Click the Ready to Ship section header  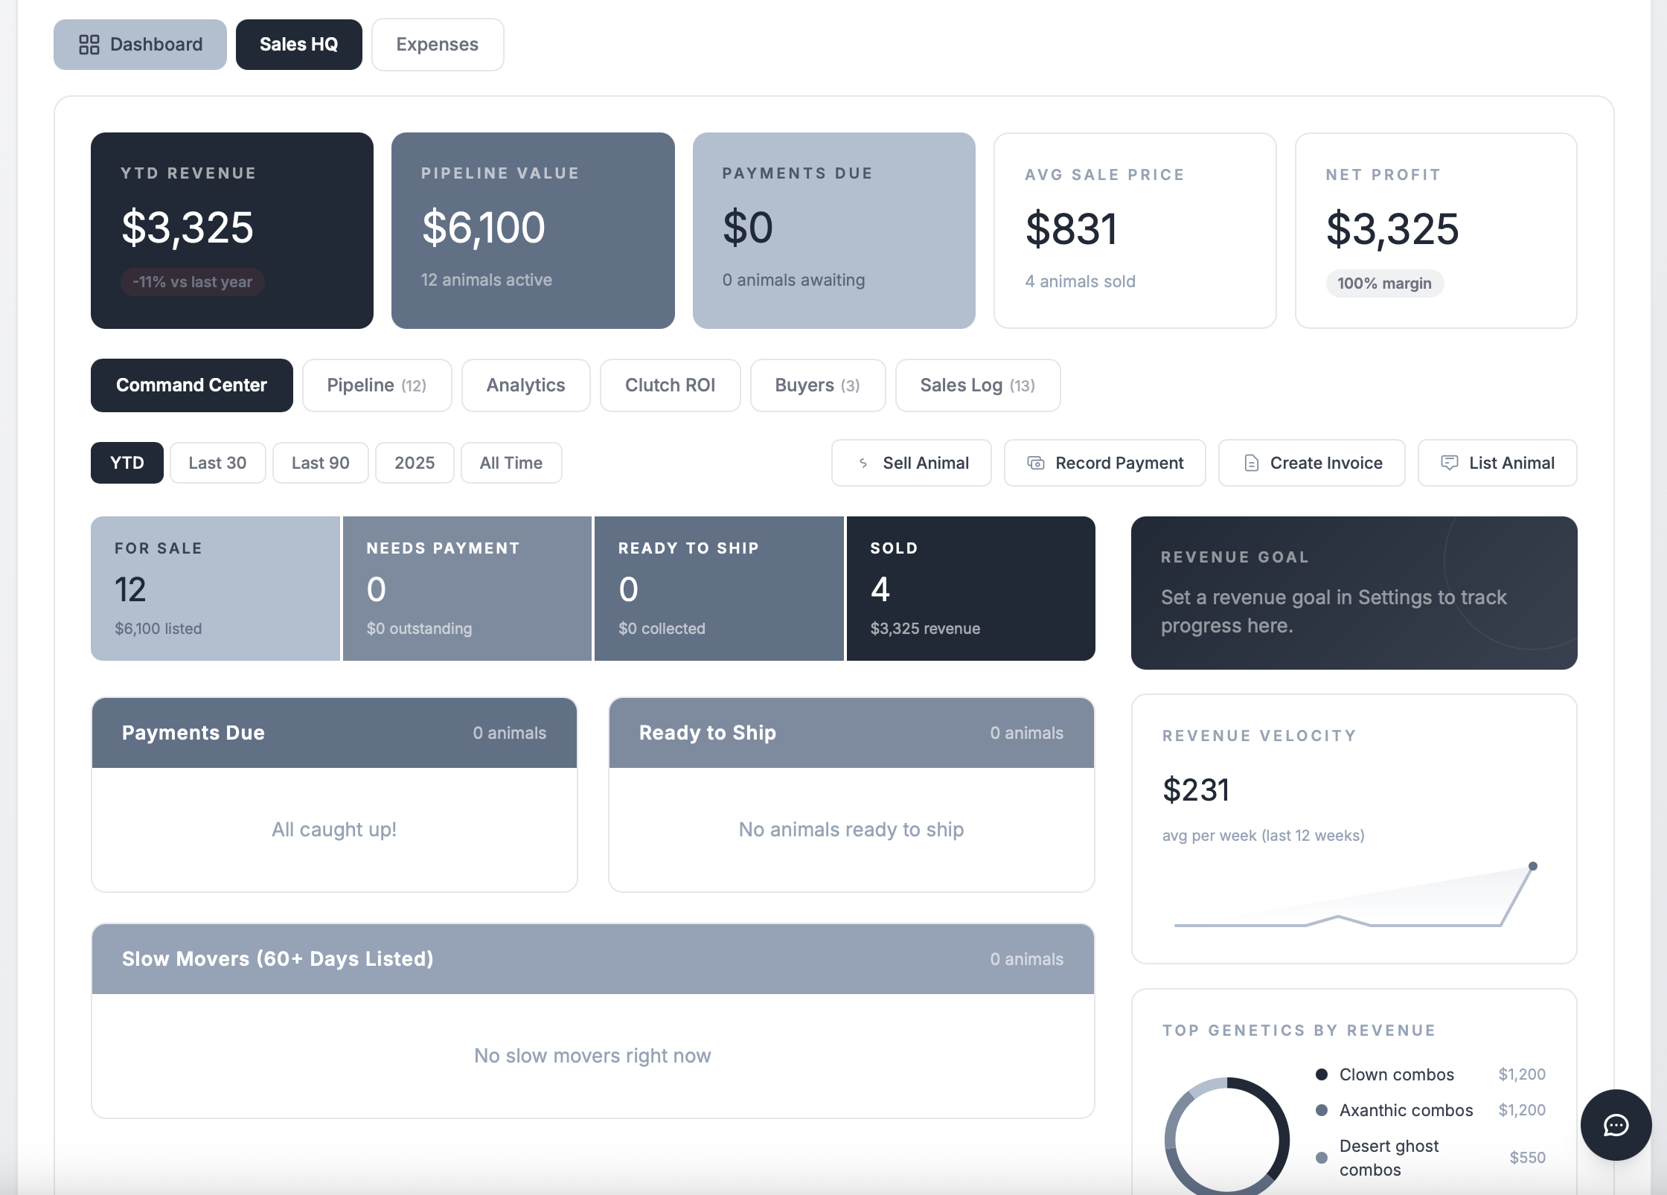pos(851,733)
